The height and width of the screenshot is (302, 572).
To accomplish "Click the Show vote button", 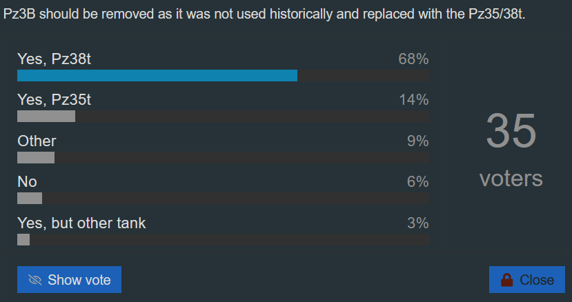I will click(x=69, y=280).
